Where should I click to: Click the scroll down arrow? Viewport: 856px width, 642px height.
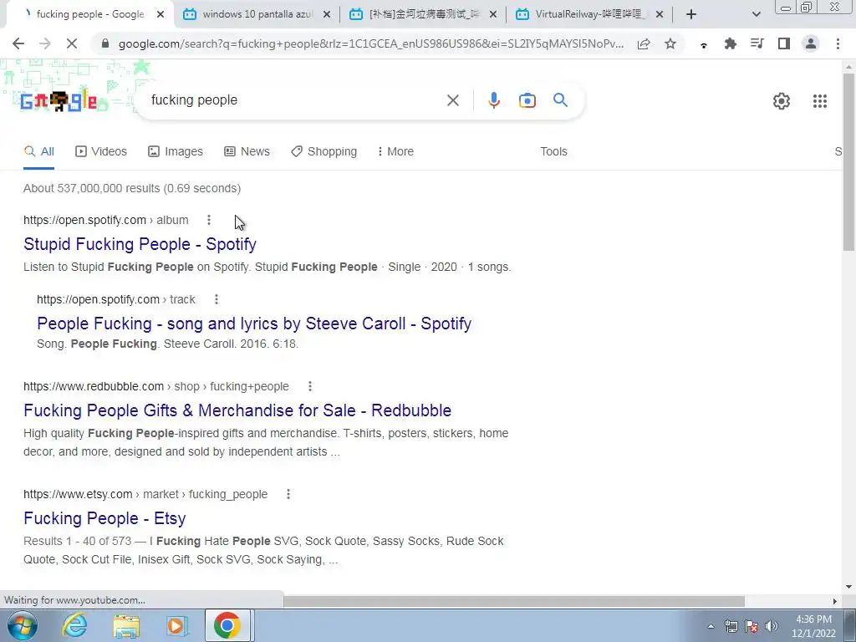pos(848,587)
